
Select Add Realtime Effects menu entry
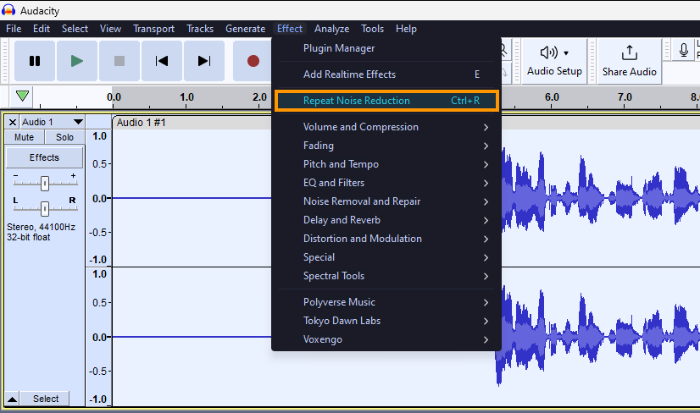386,74
